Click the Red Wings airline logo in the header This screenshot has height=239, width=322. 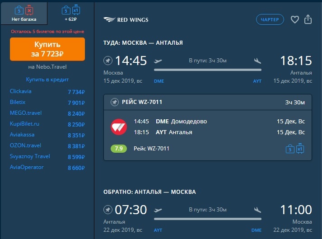126,20
